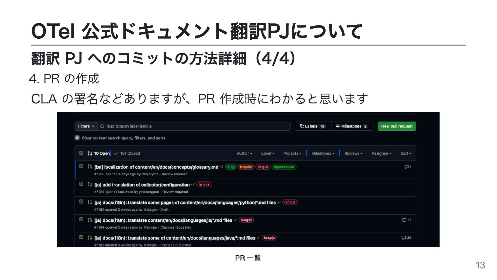
Task: Click the New pull request button
Action: [397, 126]
